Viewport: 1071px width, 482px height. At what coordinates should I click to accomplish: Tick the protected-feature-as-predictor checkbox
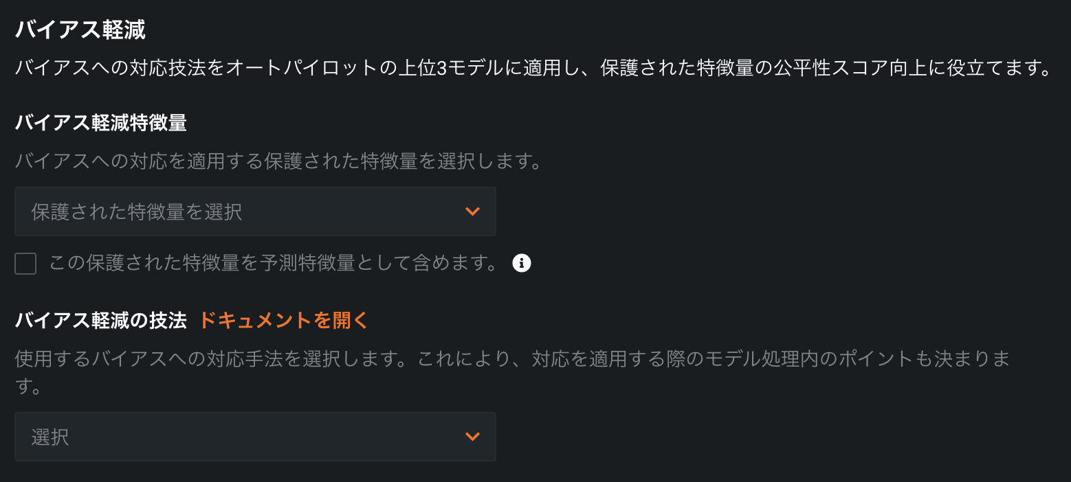pyautogui.click(x=25, y=264)
